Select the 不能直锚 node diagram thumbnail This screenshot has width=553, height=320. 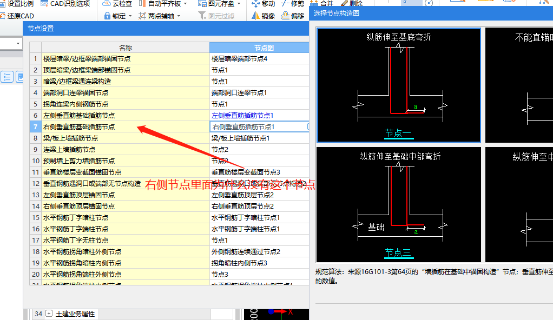pos(519,85)
